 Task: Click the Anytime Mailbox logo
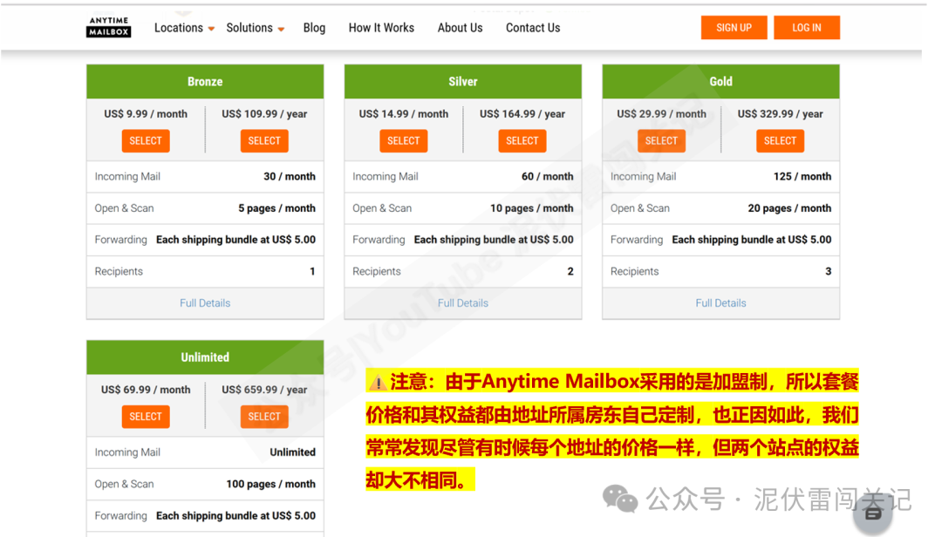pyautogui.click(x=108, y=27)
